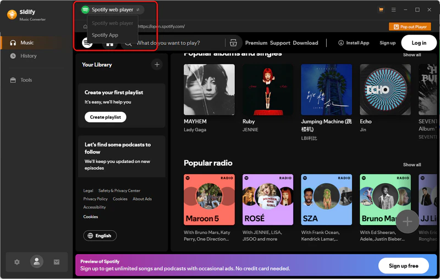Select the greyed-out Spotify web player entry
440x279 pixels.
click(112, 23)
